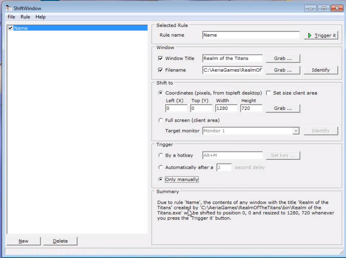Viewport: 346px width, 258px height.
Task: Choose the By a hotkey trigger
Action: click(160, 155)
